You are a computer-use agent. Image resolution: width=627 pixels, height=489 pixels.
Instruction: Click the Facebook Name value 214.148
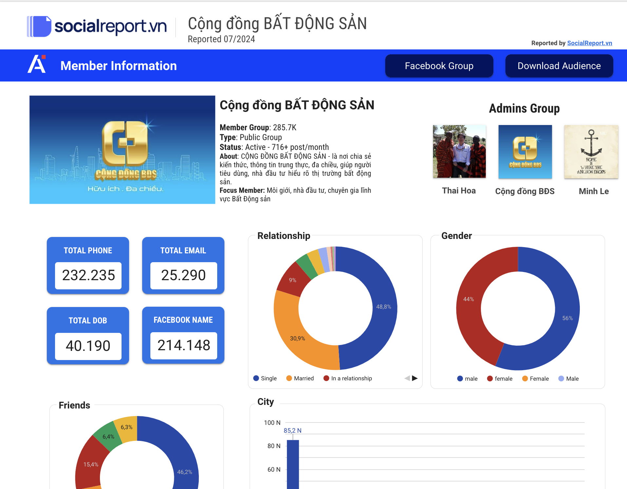(183, 345)
